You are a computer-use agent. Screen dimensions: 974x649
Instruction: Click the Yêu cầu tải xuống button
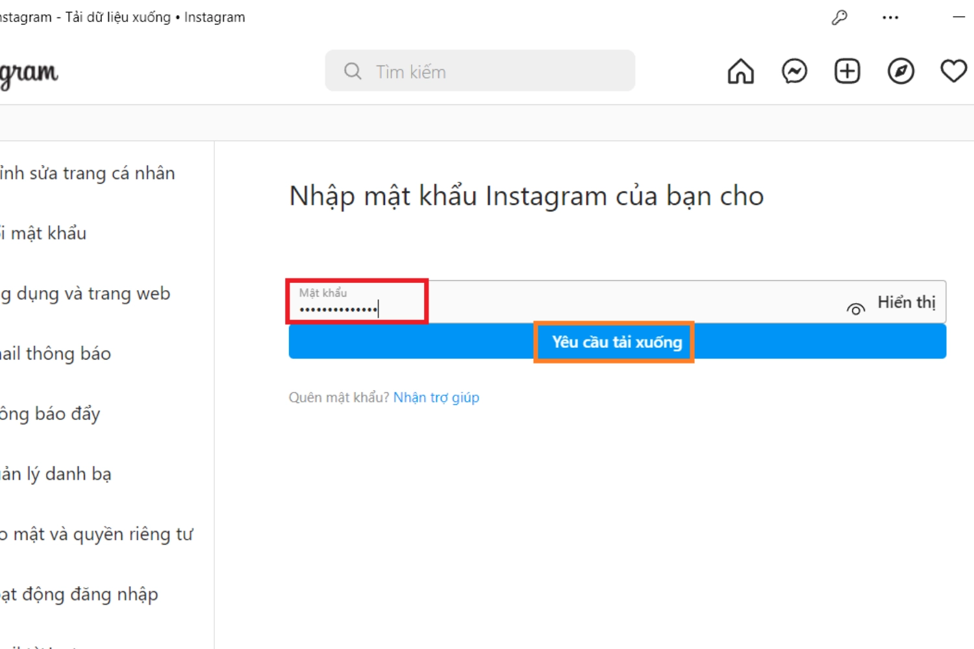point(617,341)
